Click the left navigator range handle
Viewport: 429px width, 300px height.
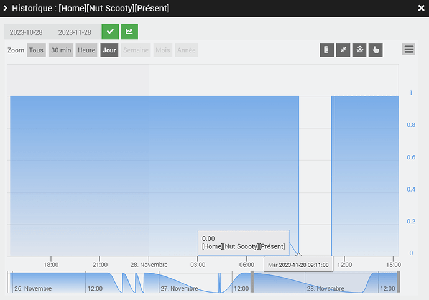pyautogui.click(x=252, y=282)
